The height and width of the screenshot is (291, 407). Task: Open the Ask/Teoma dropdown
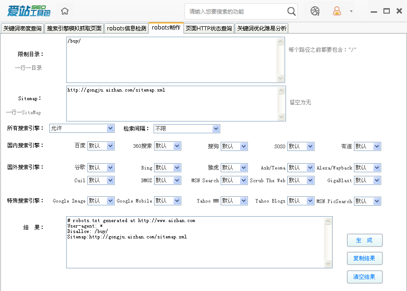(301, 167)
